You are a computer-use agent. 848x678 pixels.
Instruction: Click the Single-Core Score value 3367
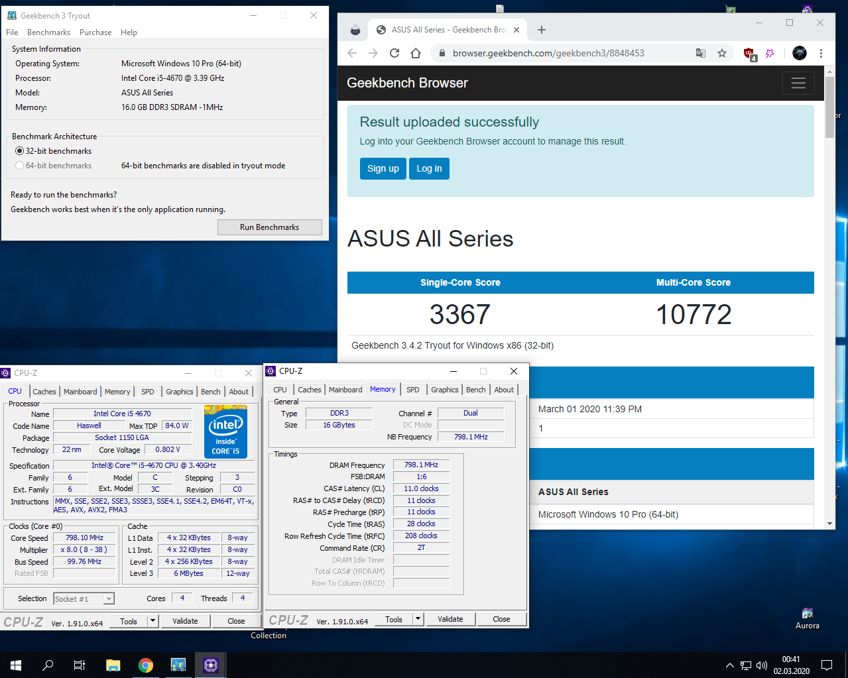click(460, 314)
